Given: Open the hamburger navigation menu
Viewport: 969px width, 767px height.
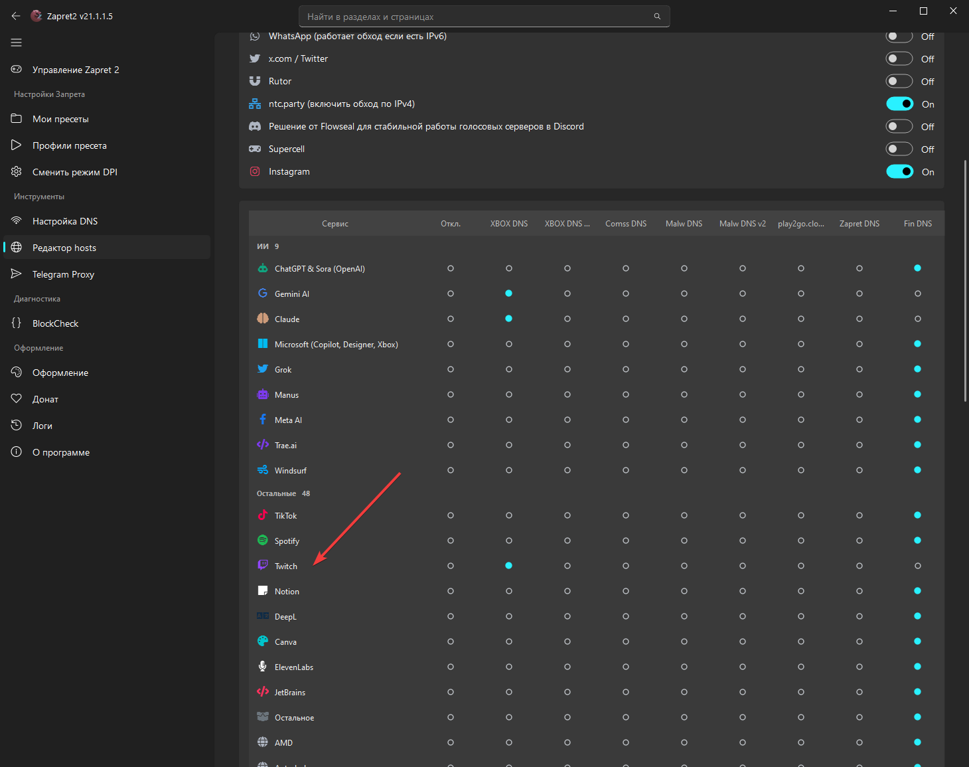Looking at the screenshot, I should [17, 43].
